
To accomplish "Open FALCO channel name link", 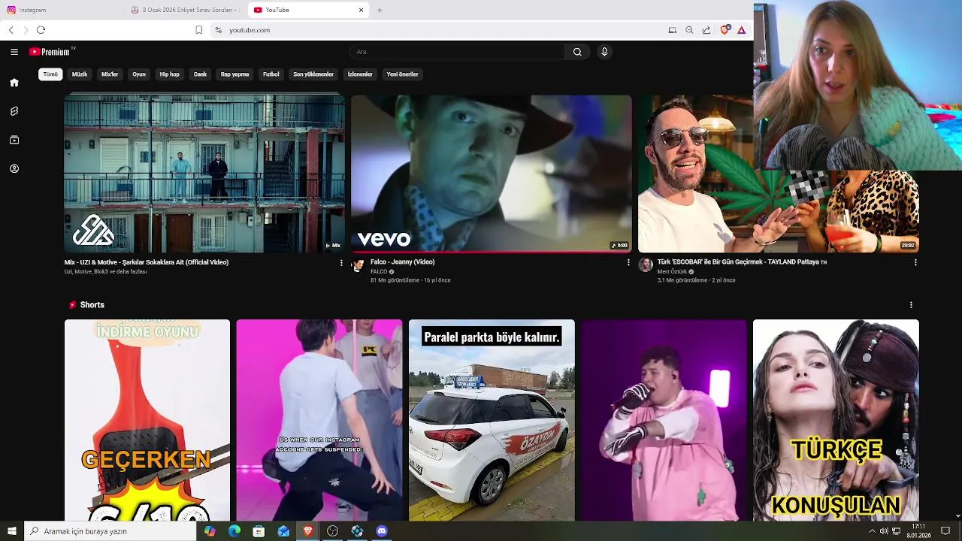I will tap(379, 271).
